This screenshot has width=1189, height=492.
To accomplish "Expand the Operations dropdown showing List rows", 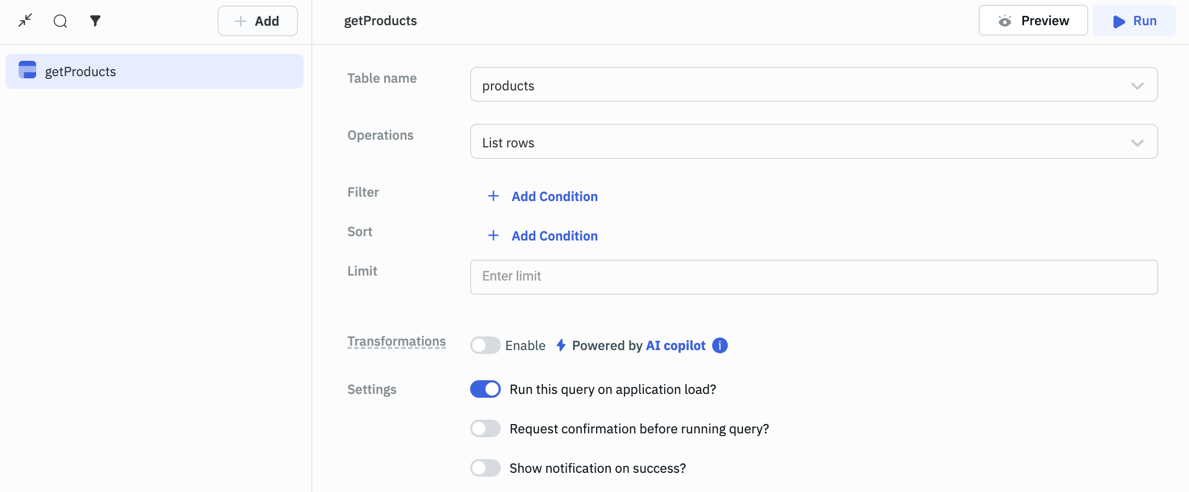I will (814, 142).
